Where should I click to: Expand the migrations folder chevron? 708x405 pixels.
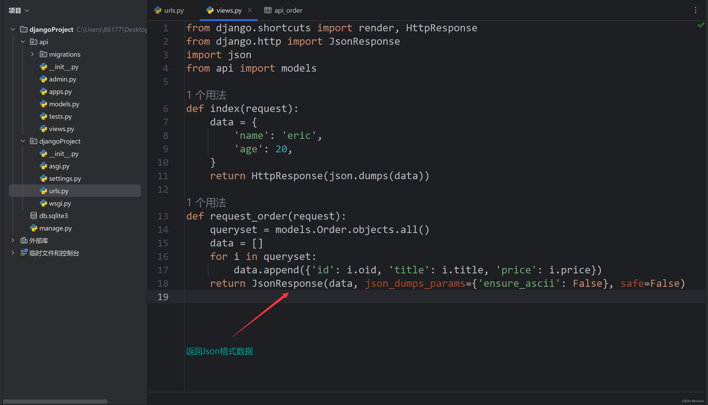[x=33, y=54]
